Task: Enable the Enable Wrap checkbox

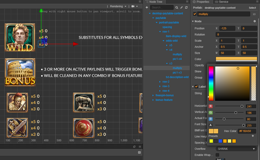Action: [218, 155]
